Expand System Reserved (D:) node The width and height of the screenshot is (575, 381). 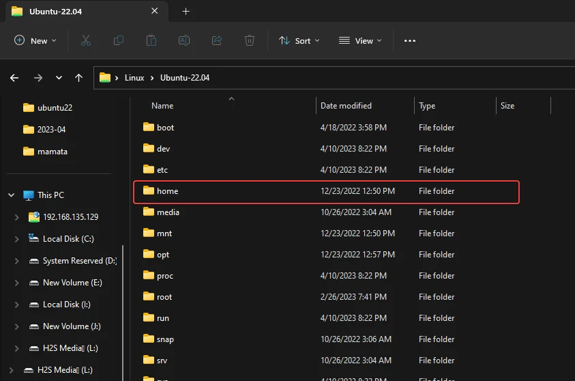(16, 261)
